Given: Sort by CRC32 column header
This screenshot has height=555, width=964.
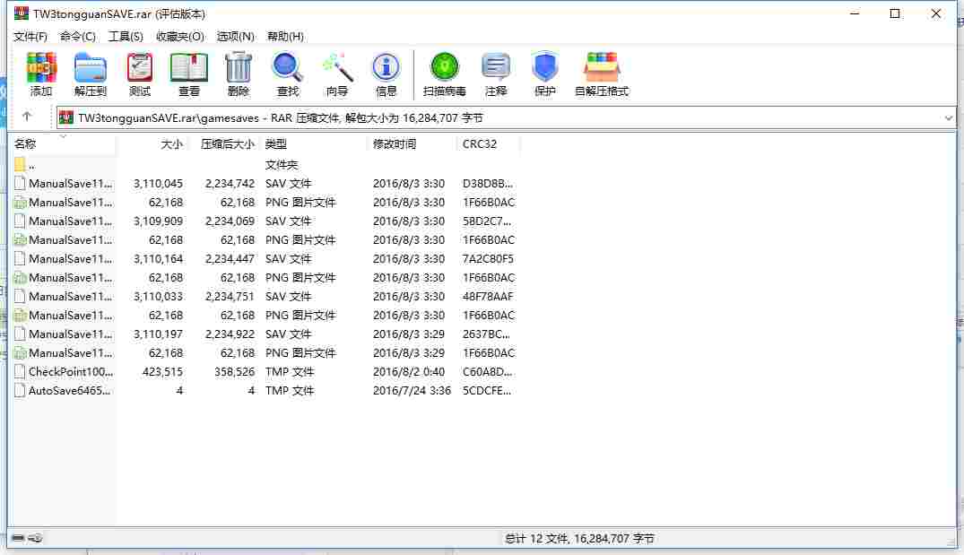Looking at the screenshot, I should [489, 143].
